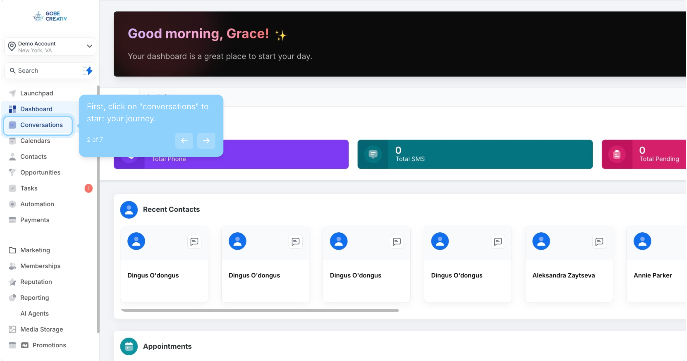Click the Search input field
Image resolution: width=687 pixels, height=361 pixels.
click(47, 71)
